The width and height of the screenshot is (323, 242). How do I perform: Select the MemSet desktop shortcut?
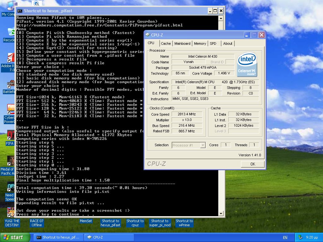pos(86,221)
